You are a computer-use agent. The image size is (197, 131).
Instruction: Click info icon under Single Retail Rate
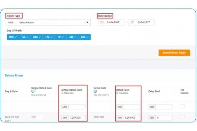coord(33,91)
